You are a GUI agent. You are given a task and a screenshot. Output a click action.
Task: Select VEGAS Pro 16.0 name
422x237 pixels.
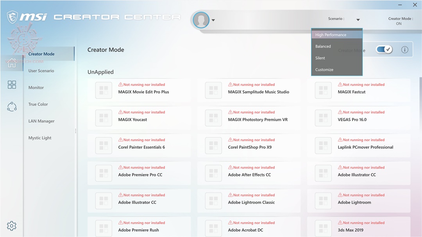coord(352,119)
